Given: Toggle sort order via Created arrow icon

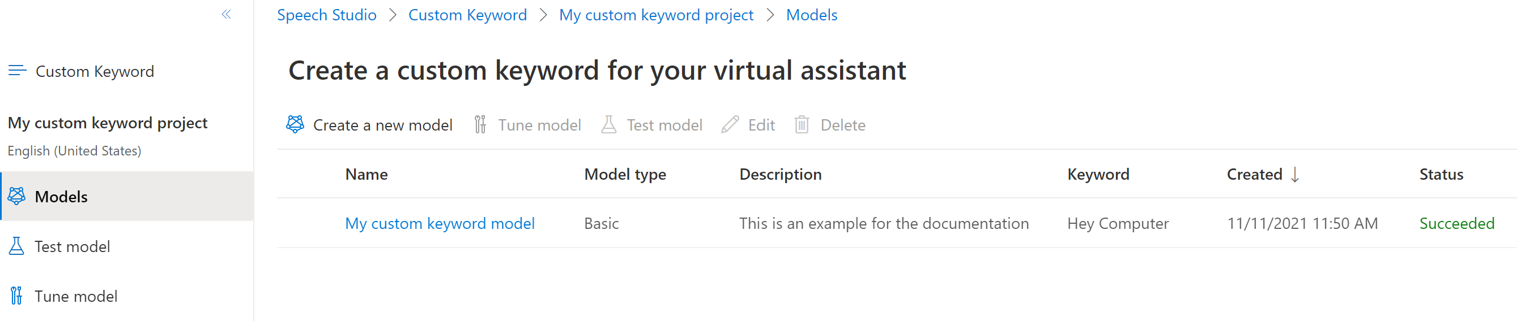Looking at the screenshot, I should click(x=1295, y=175).
